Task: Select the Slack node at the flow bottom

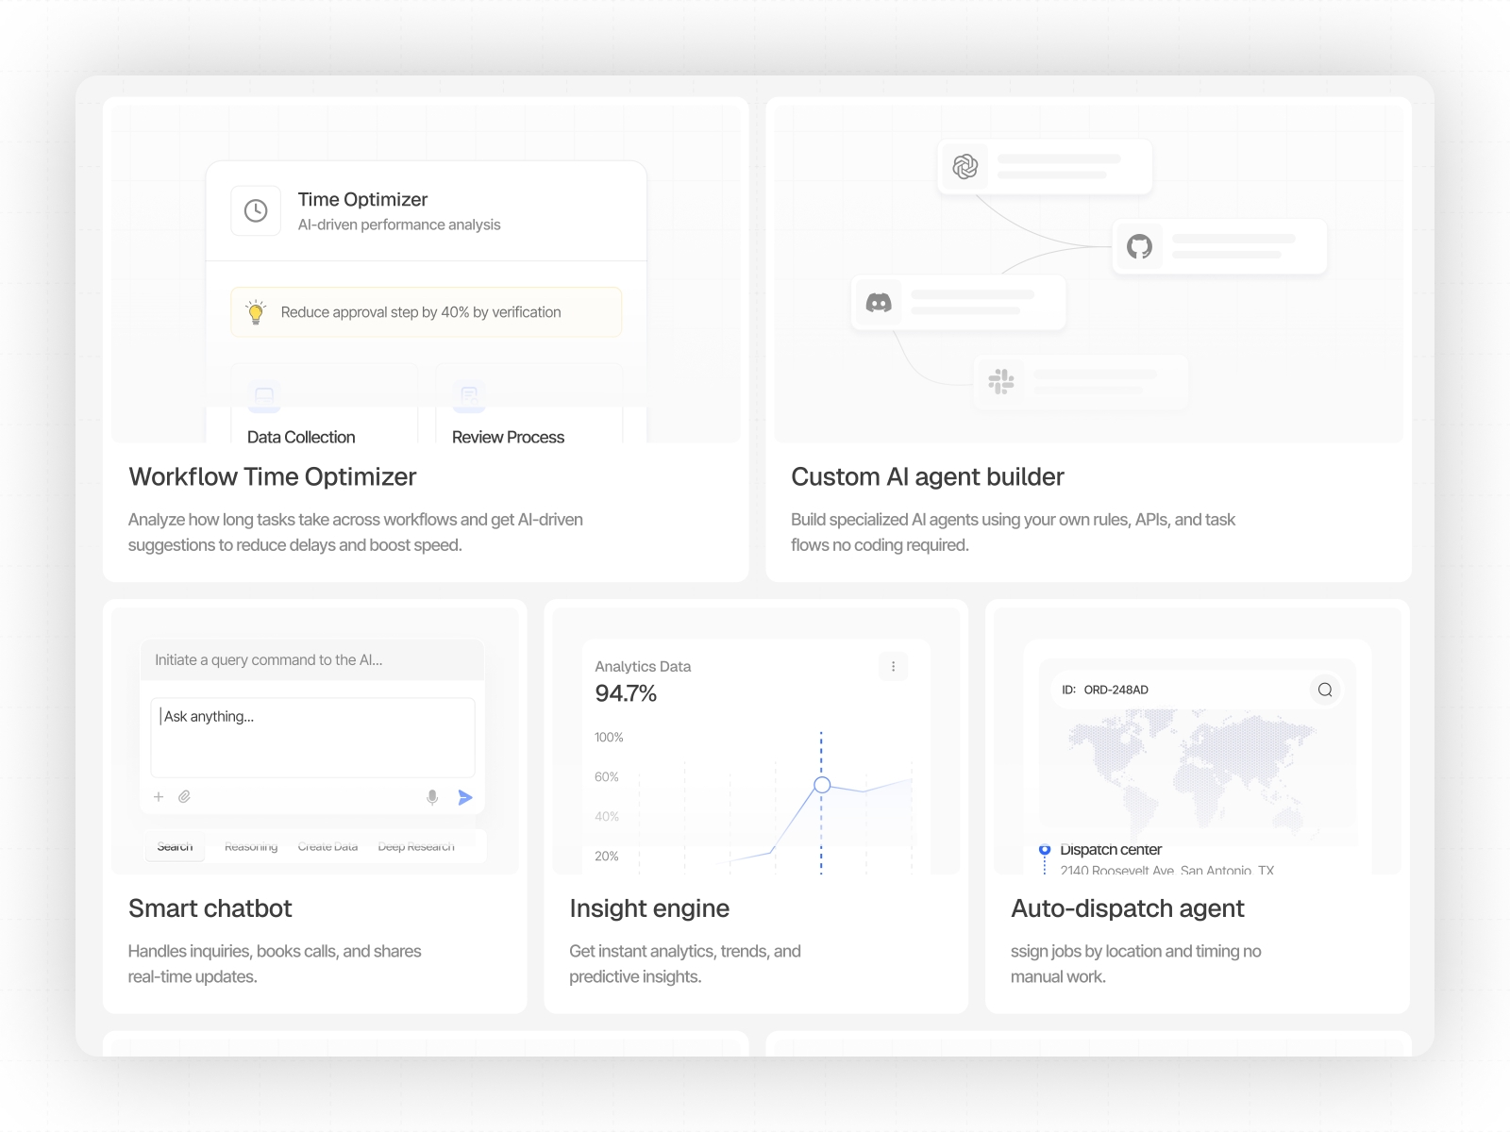Action: pos(1000,381)
